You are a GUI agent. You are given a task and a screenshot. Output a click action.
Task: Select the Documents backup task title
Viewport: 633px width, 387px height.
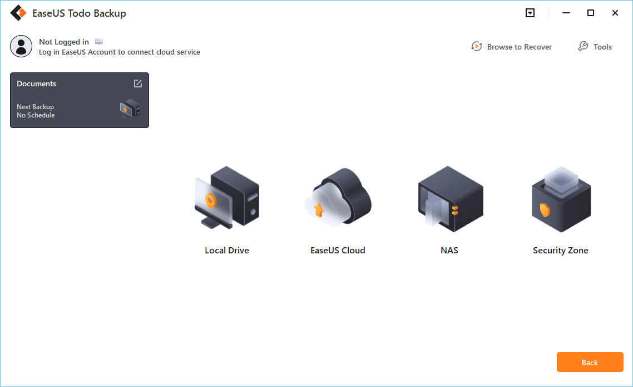pyautogui.click(x=37, y=84)
